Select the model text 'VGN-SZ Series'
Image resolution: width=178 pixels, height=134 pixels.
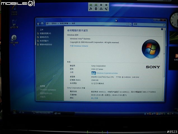coord(97,69)
